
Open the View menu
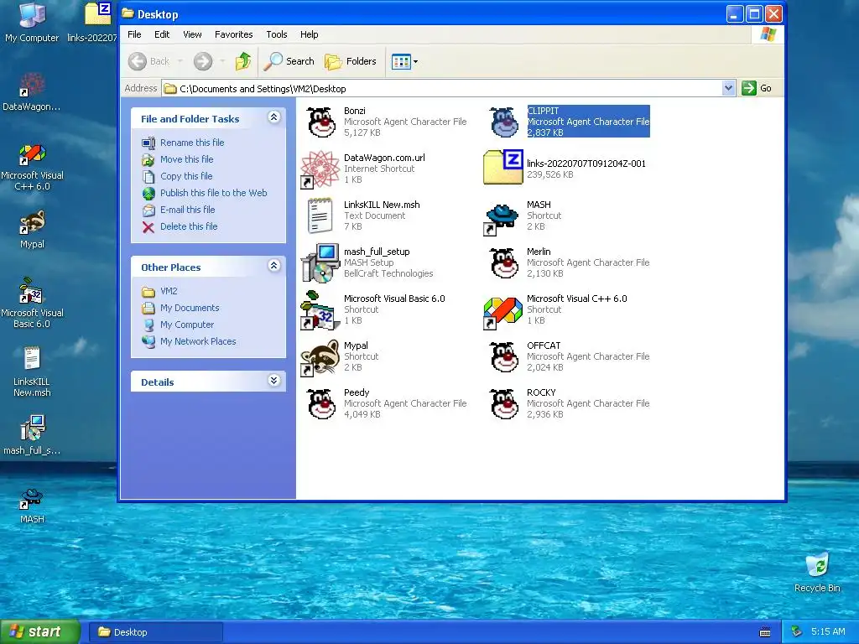(x=192, y=34)
